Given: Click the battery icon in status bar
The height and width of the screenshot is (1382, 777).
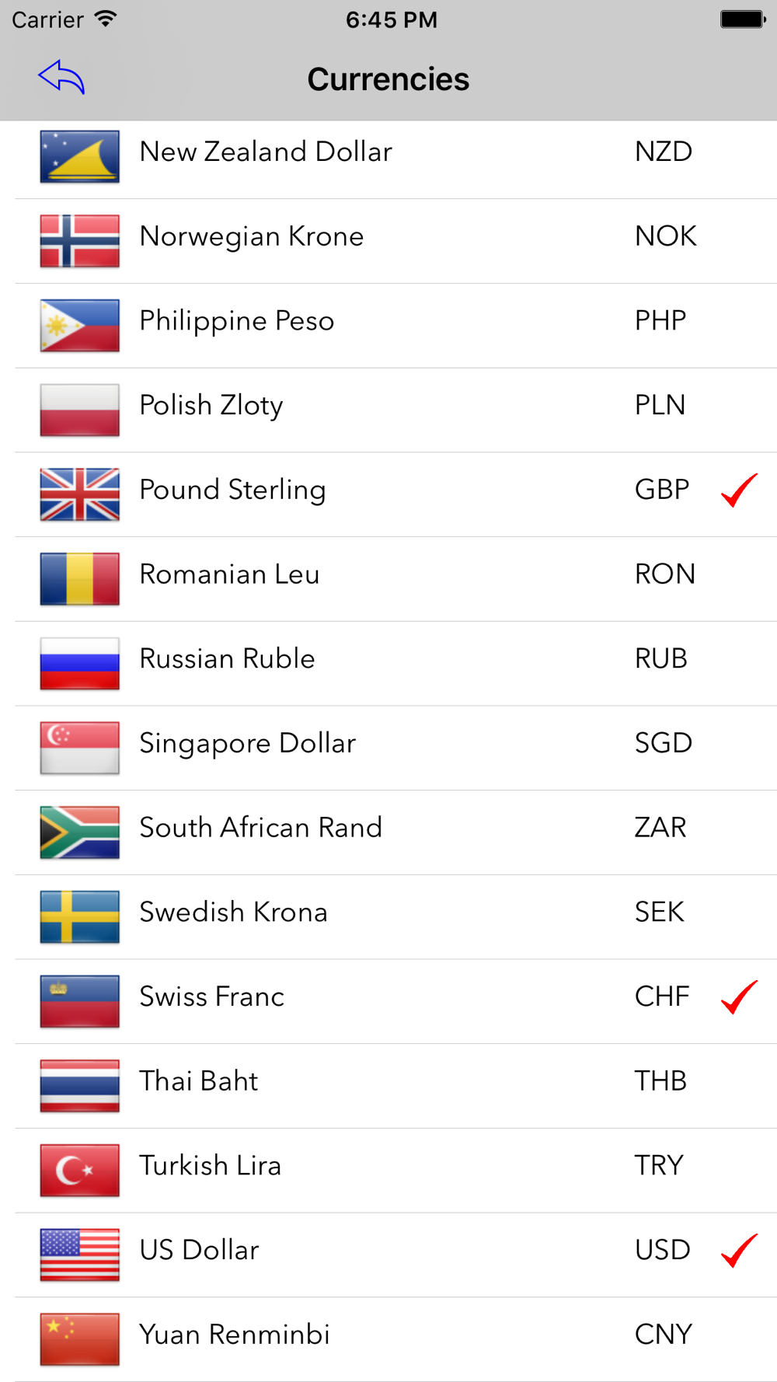Looking at the screenshot, I should pos(743,19).
